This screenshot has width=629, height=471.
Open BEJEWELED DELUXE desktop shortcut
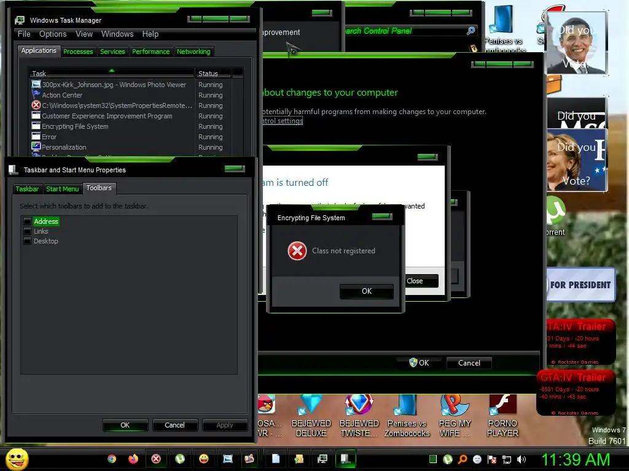[x=311, y=416]
